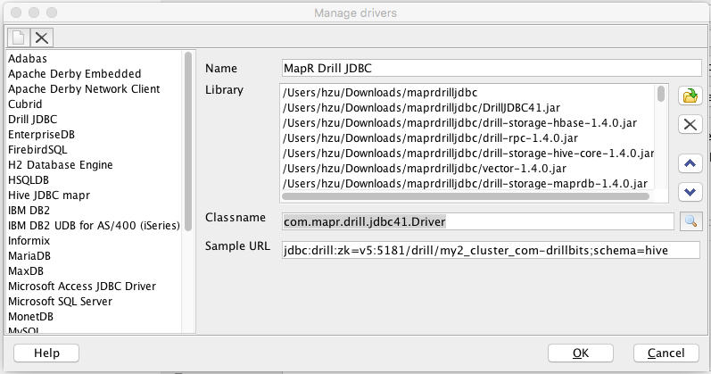This screenshot has height=374, width=711.
Task: Delete selected driver with X toolbar icon
Action: coord(42,37)
